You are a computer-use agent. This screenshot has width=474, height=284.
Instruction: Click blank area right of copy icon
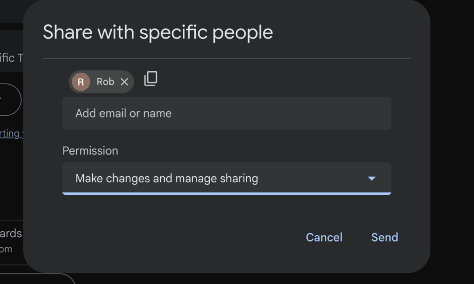[x=278, y=80]
